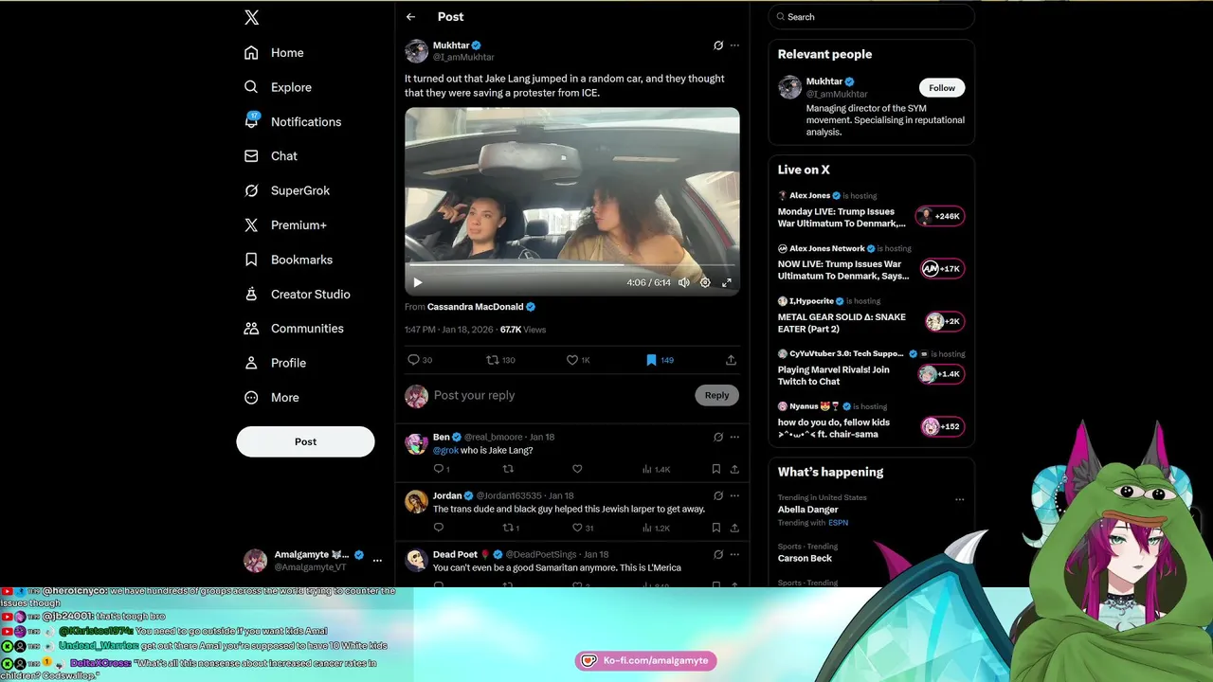Bookmark Ben's reply
1213x682 pixels.
716,469
